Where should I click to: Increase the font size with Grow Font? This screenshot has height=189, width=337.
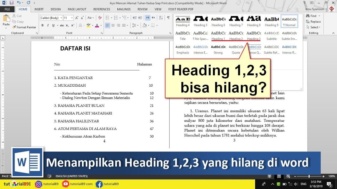point(77,18)
